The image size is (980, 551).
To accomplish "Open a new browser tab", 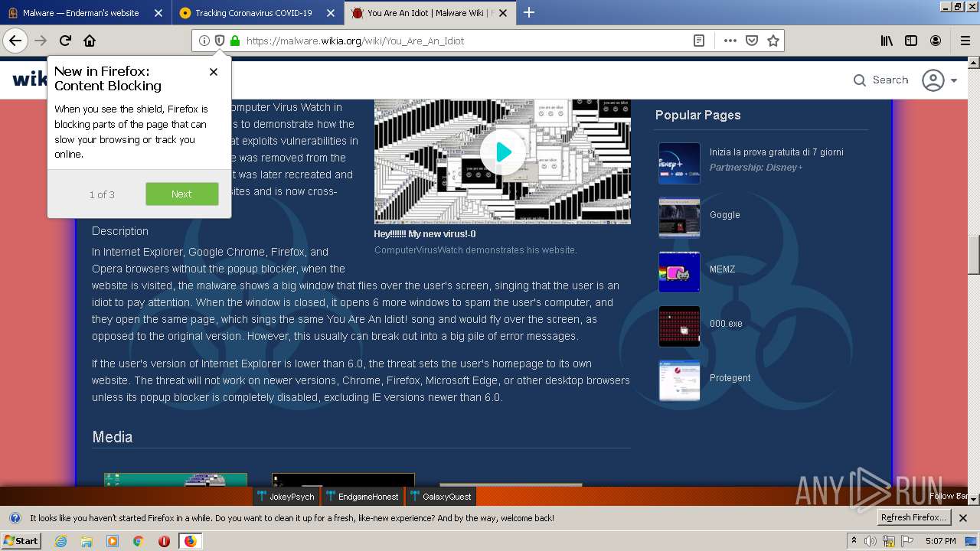I will coord(529,12).
